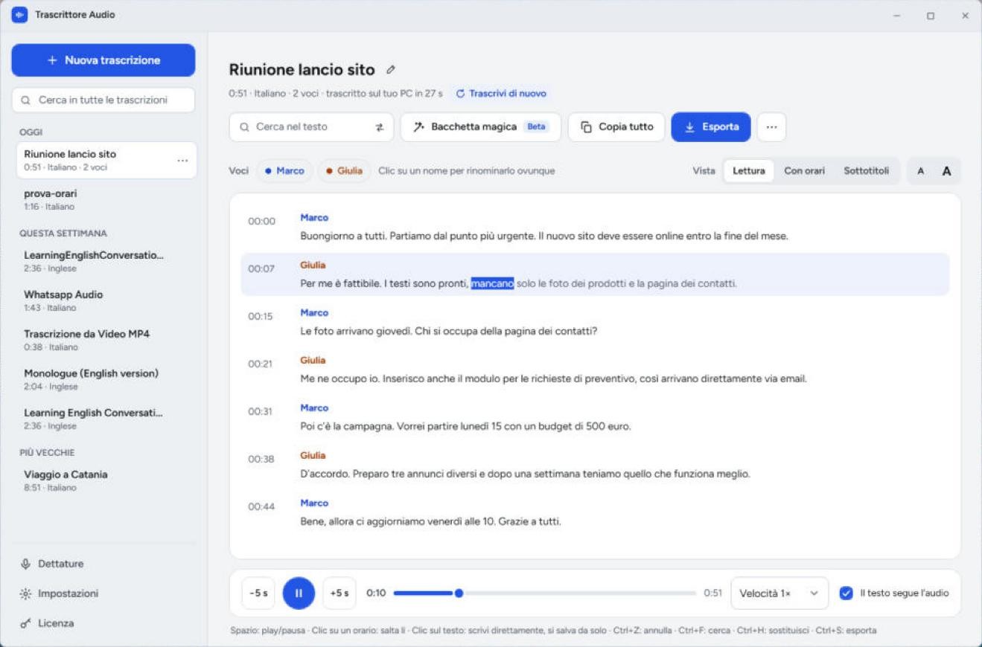The width and height of the screenshot is (982, 647).
Task: Jump to timestamp 00:15
Action: pyautogui.click(x=261, y=316)
